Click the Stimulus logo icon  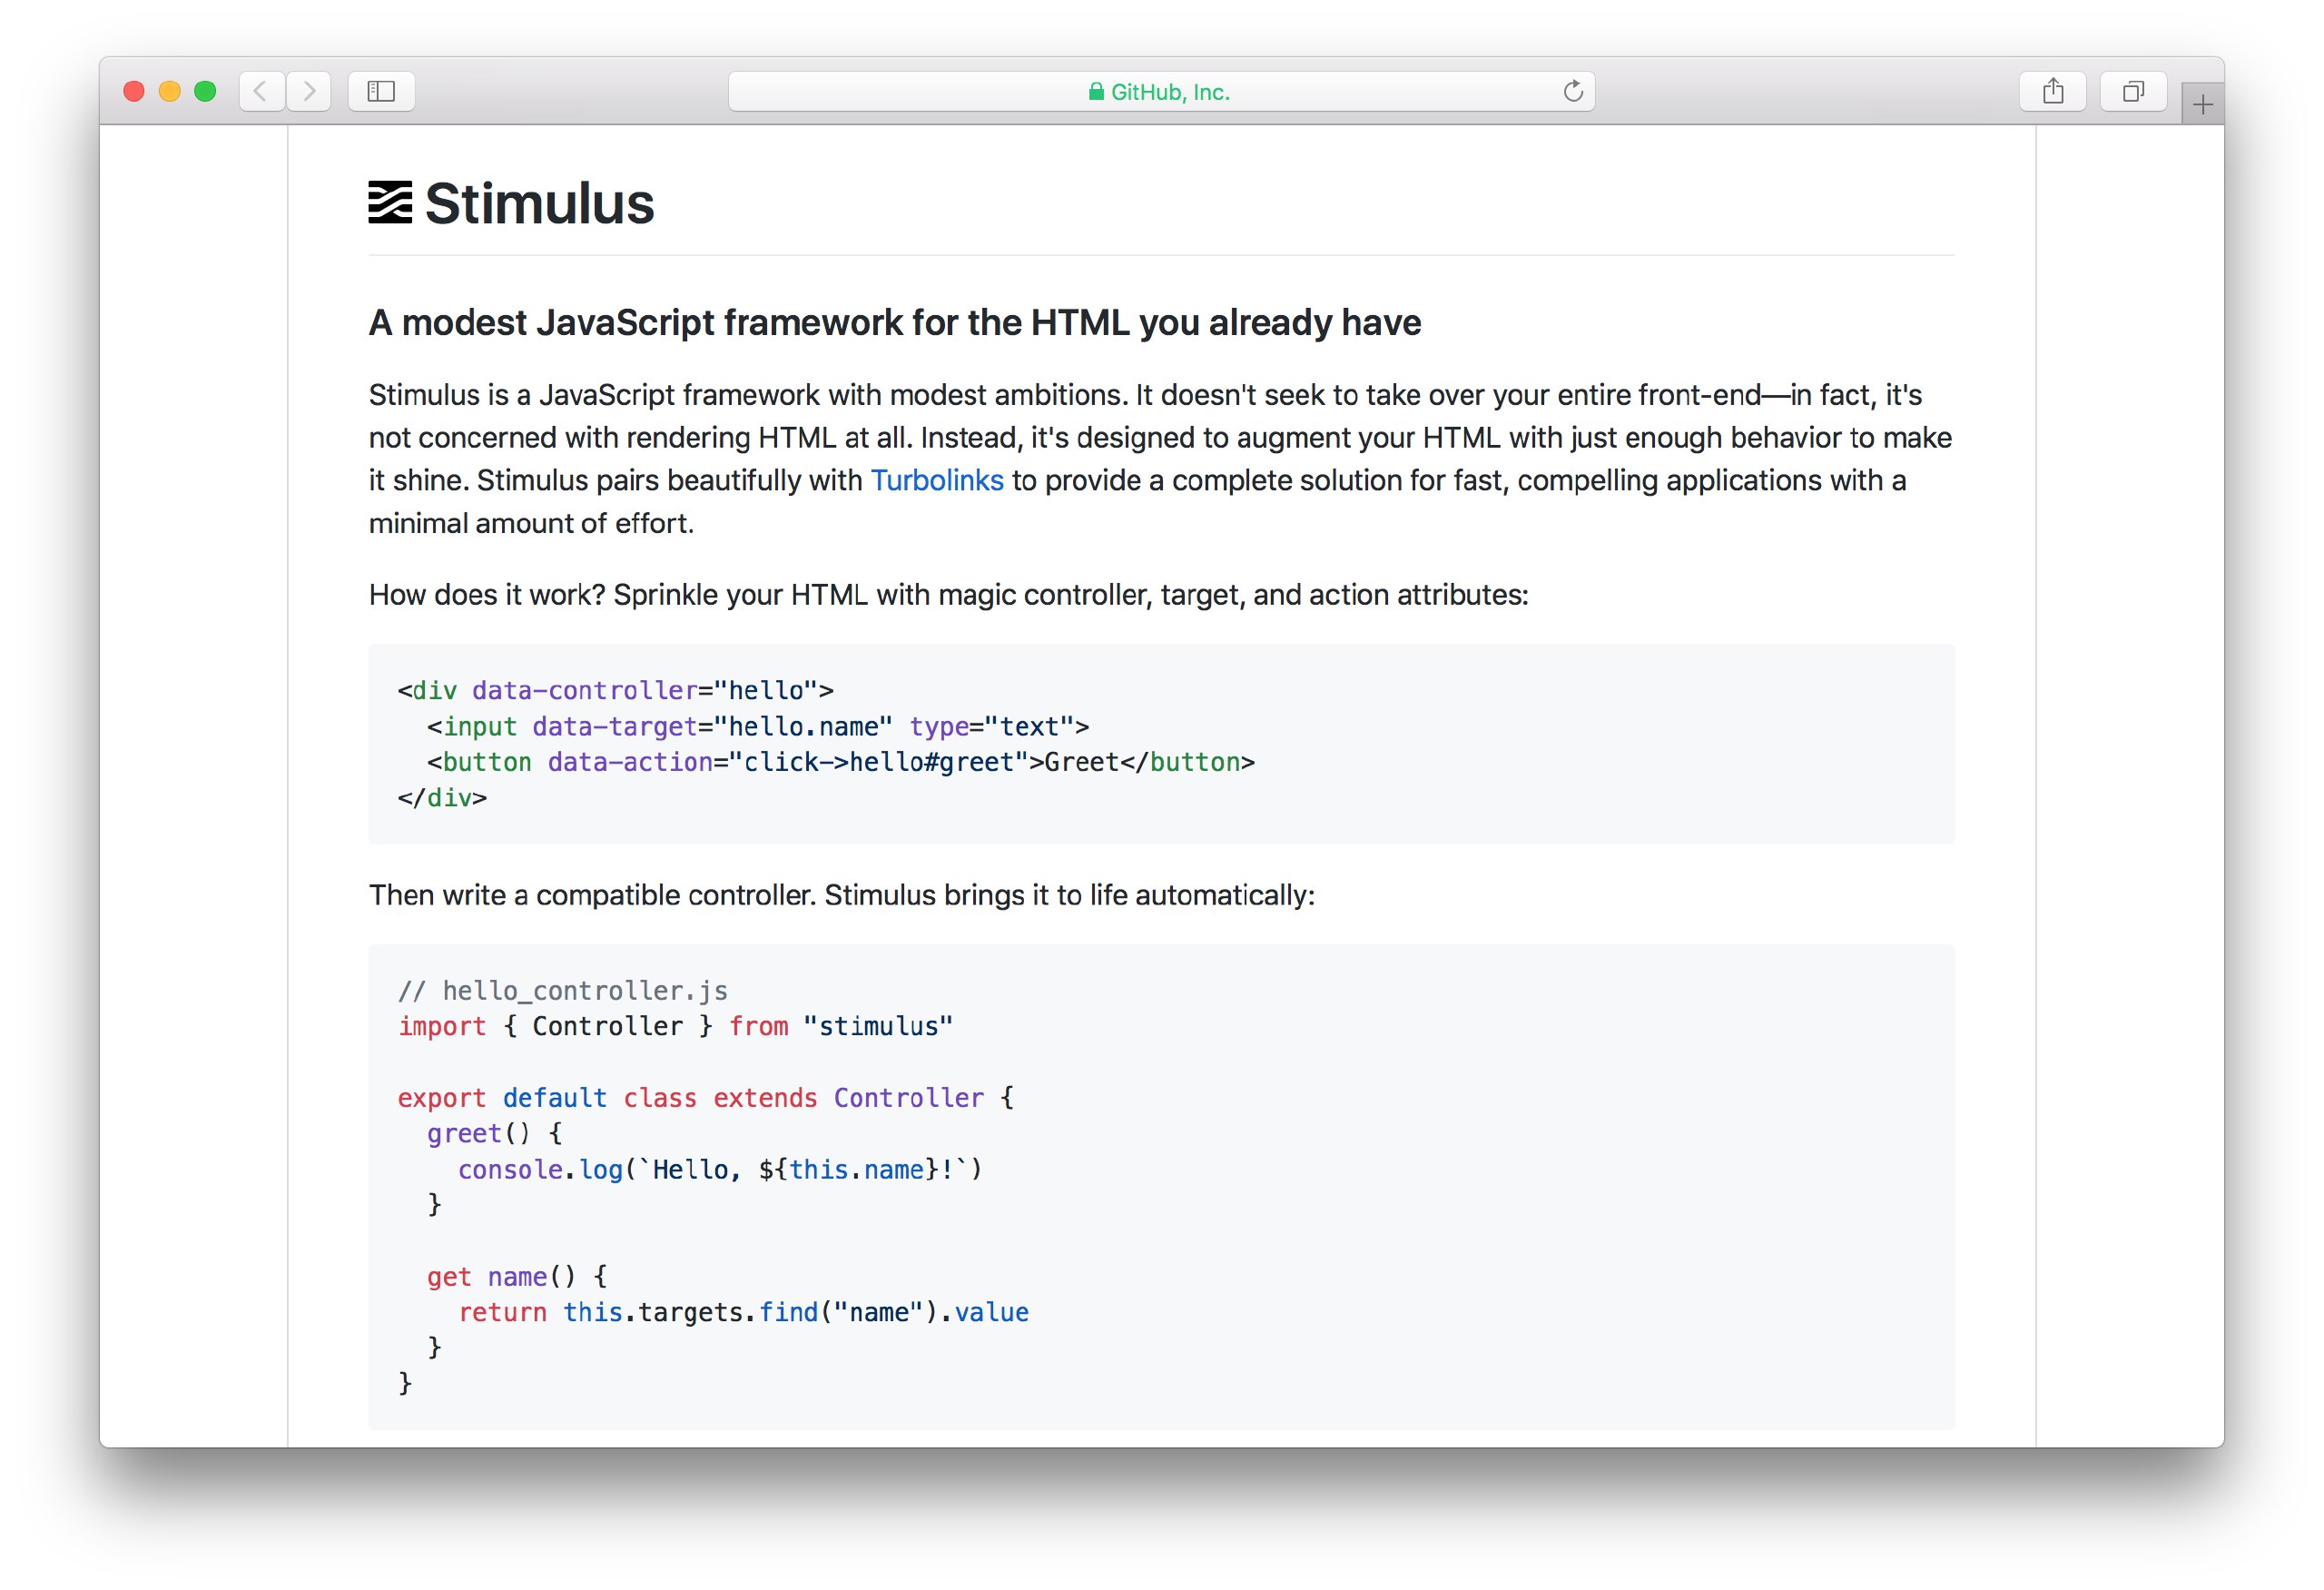(390, 203)
